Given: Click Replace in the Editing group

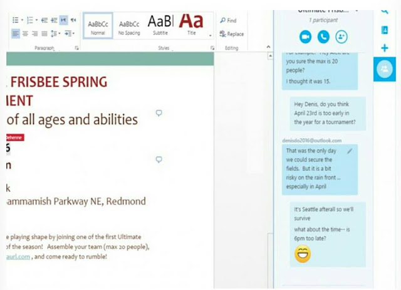Looking at the screenshot, I should click(231, 34).
